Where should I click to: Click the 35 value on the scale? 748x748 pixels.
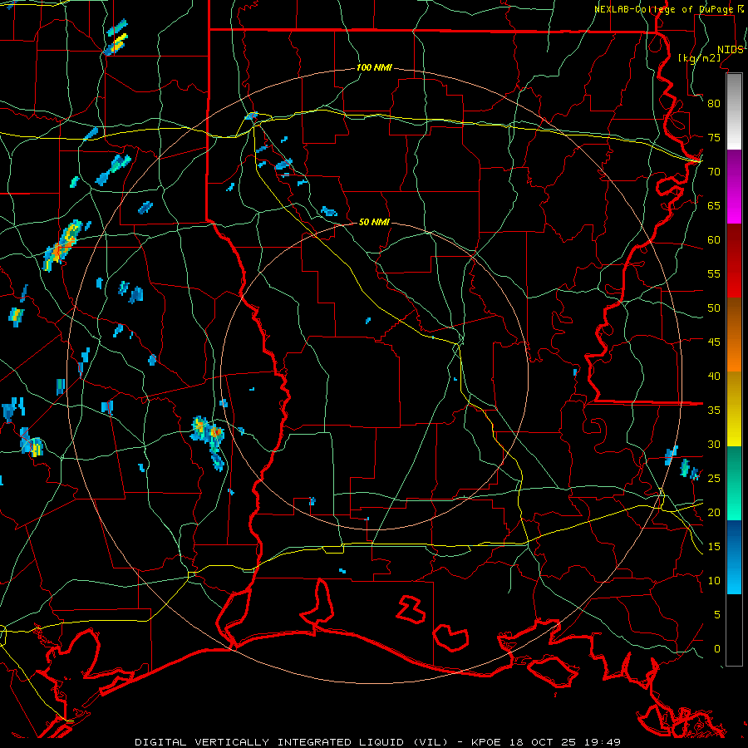(x=714, y=411)
